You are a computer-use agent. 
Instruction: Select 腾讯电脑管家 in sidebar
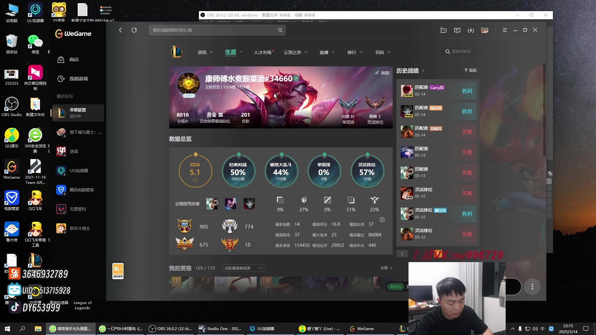78,190
